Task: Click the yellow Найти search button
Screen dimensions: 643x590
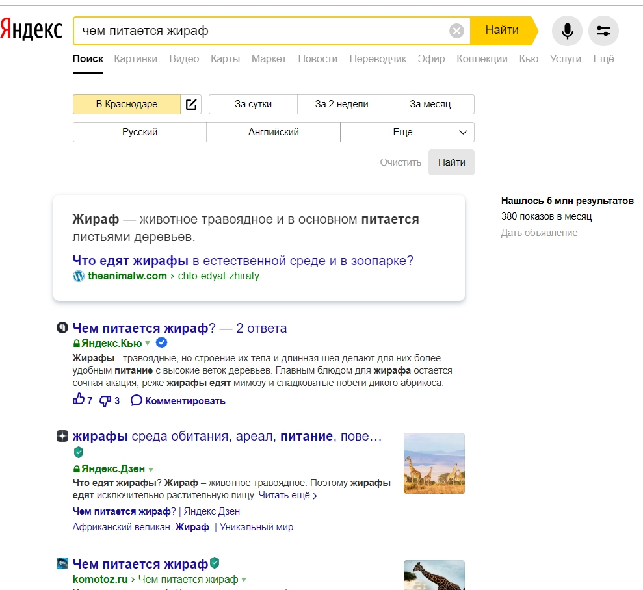Action: (504, 31)
